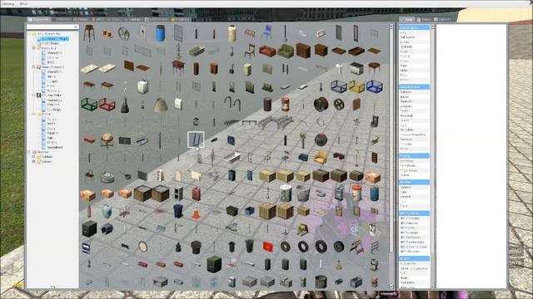533x299 pixels.
Task: Expand the Addons folder node
Action: (33, 157)
